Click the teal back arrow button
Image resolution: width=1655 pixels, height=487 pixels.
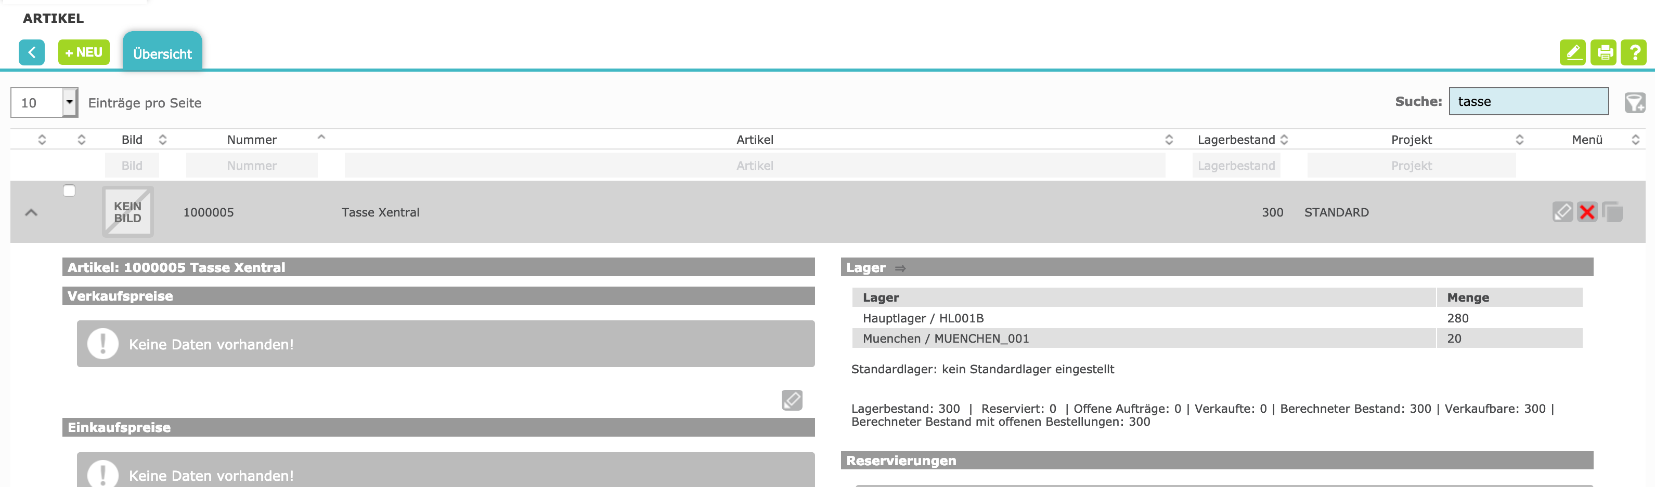click(32, 52)
